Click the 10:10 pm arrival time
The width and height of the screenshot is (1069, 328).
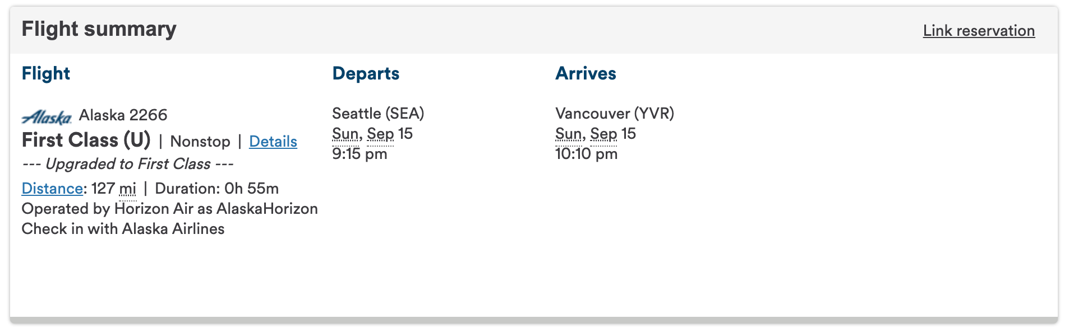(586, 154)
